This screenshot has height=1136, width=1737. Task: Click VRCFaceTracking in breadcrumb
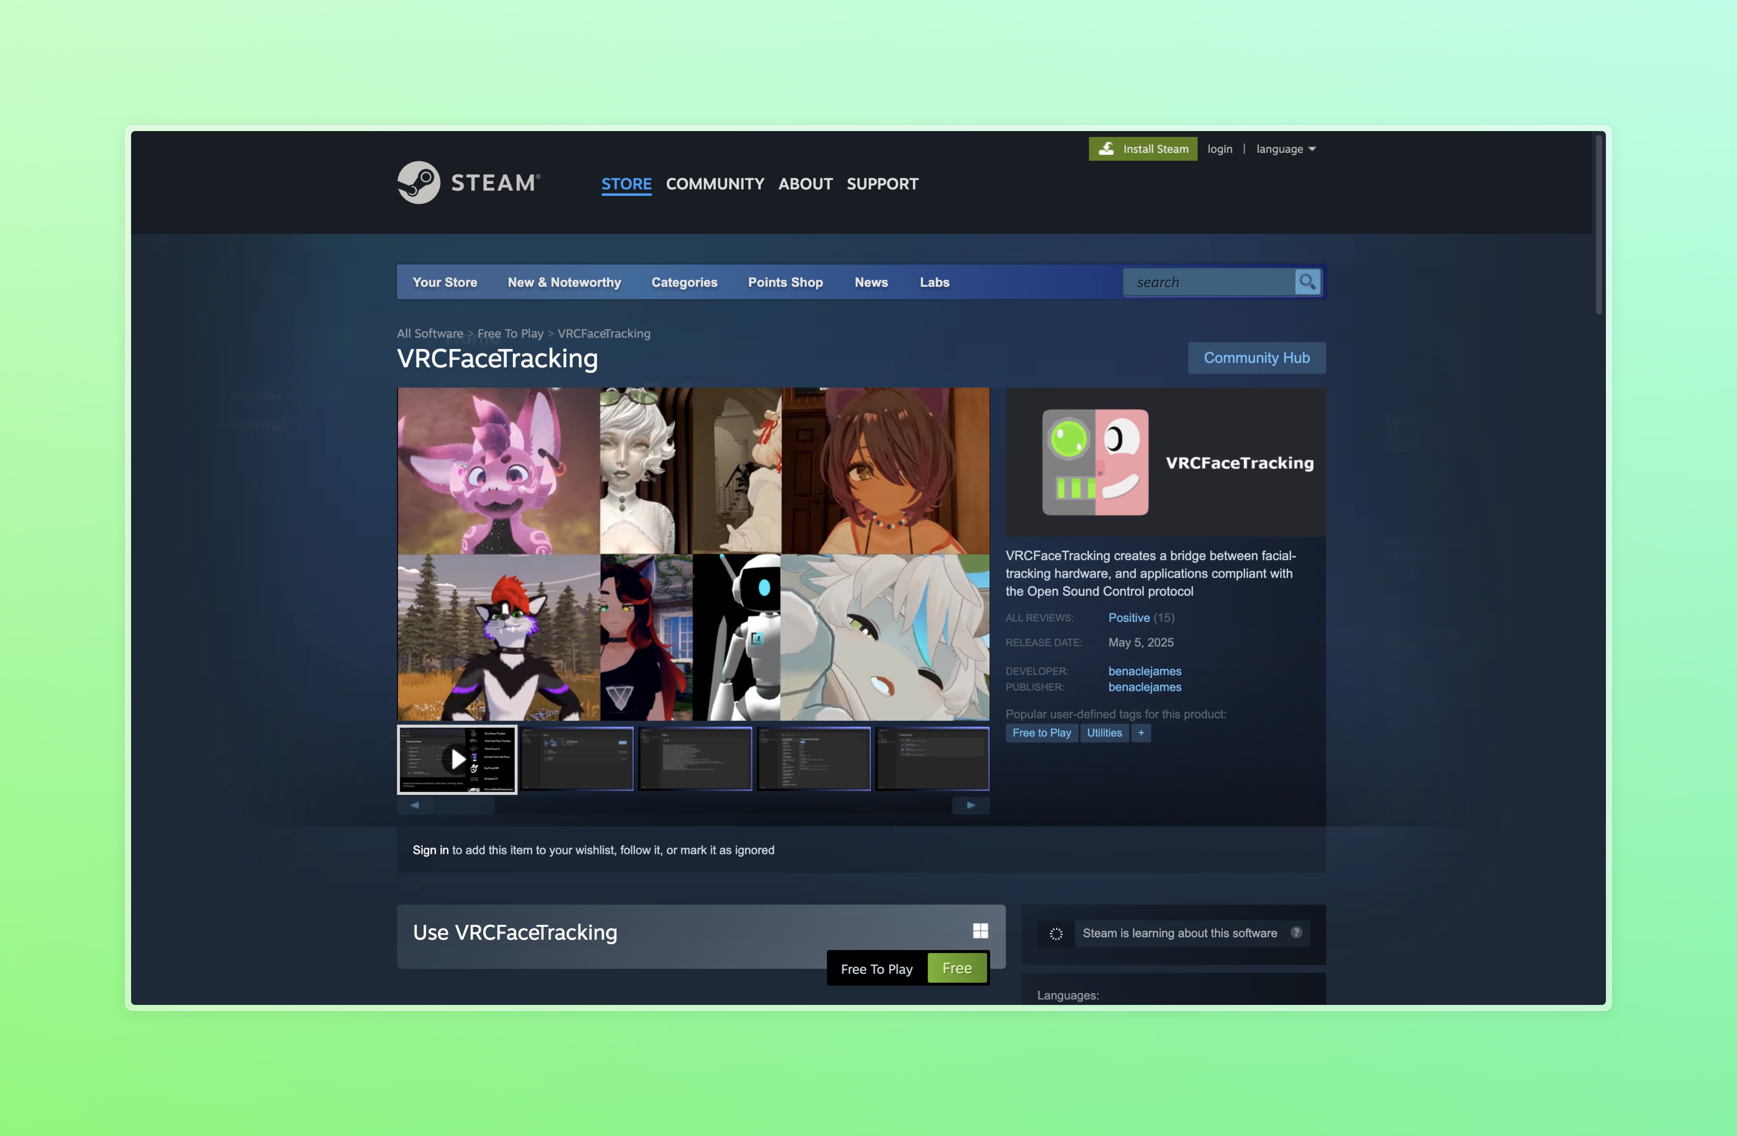tap(604, 333)
